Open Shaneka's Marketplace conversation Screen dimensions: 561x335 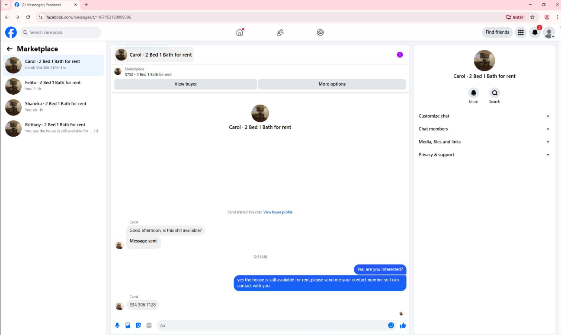(53, 108)
